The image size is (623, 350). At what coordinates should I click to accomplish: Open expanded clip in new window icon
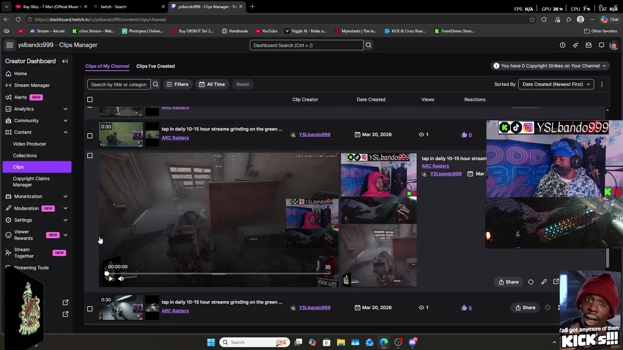point(556,282)
